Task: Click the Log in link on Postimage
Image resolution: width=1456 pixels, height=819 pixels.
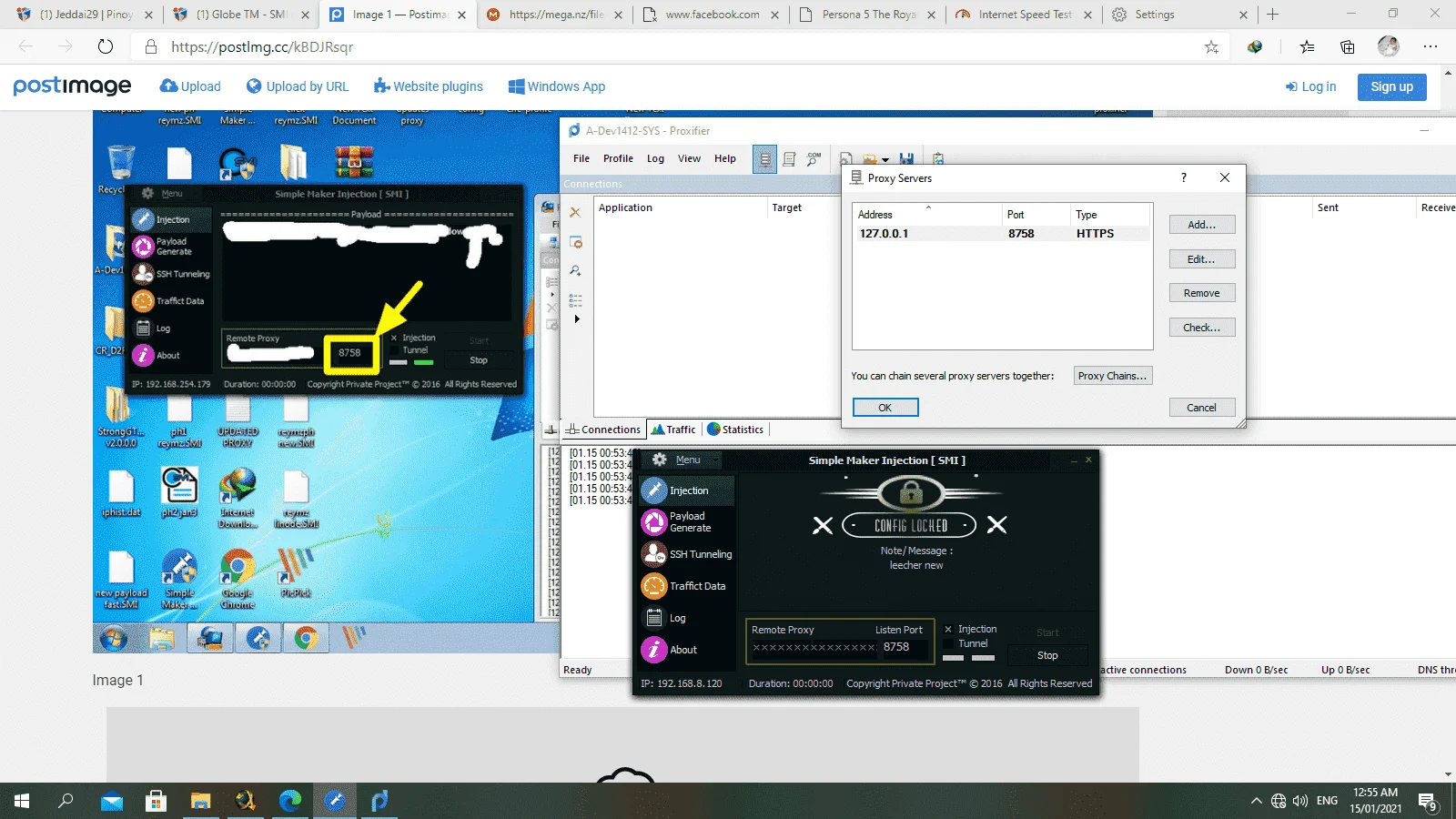Action: tap(1310, 87)
